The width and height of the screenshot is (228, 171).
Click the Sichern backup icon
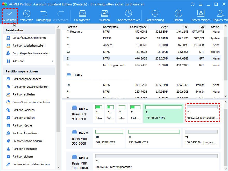coord(178,14)
